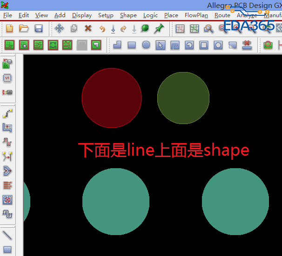
Task: Open the Display menu
Action: pos(82,15)
